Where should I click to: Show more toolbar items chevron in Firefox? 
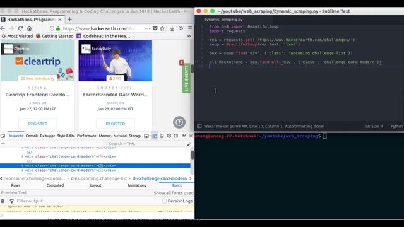pos(181,28)
